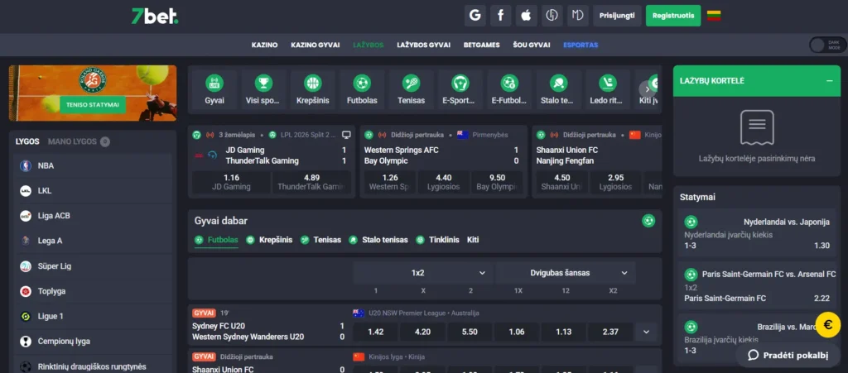Viewport: 848px width, 373px height.
Task: Click the Prisijungti login button
Action: tap(617, 16)
